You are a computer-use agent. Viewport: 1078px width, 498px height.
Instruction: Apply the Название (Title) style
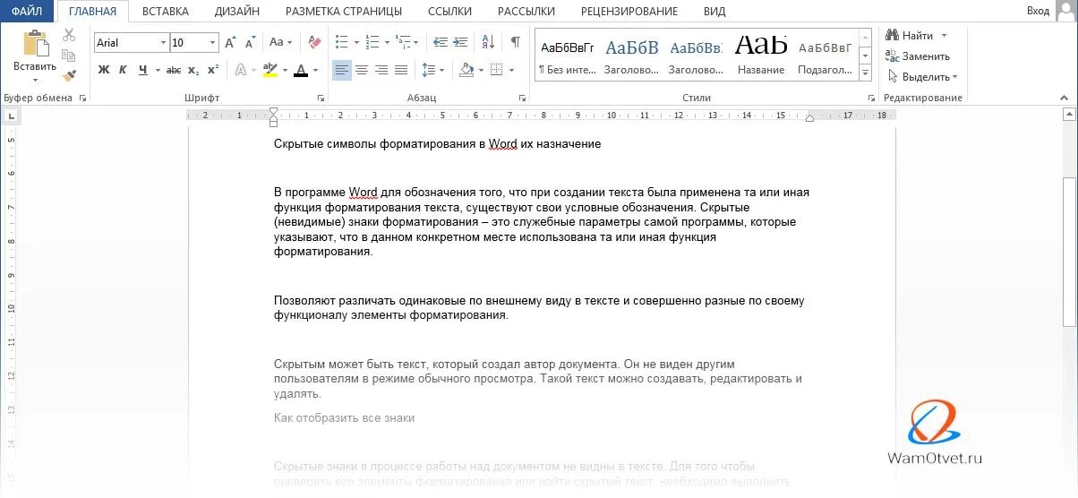(x=760, y=56)
